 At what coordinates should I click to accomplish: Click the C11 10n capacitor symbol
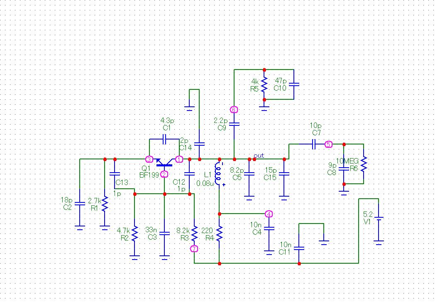pyautogui.click(x=299, y=248)
